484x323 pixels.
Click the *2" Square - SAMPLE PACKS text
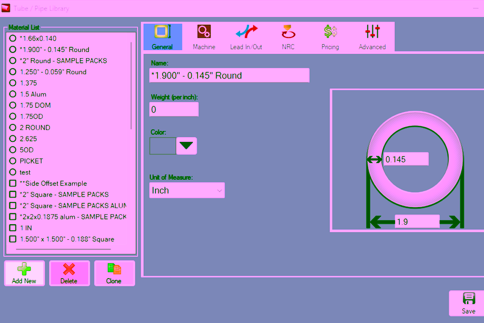point(64,194)
